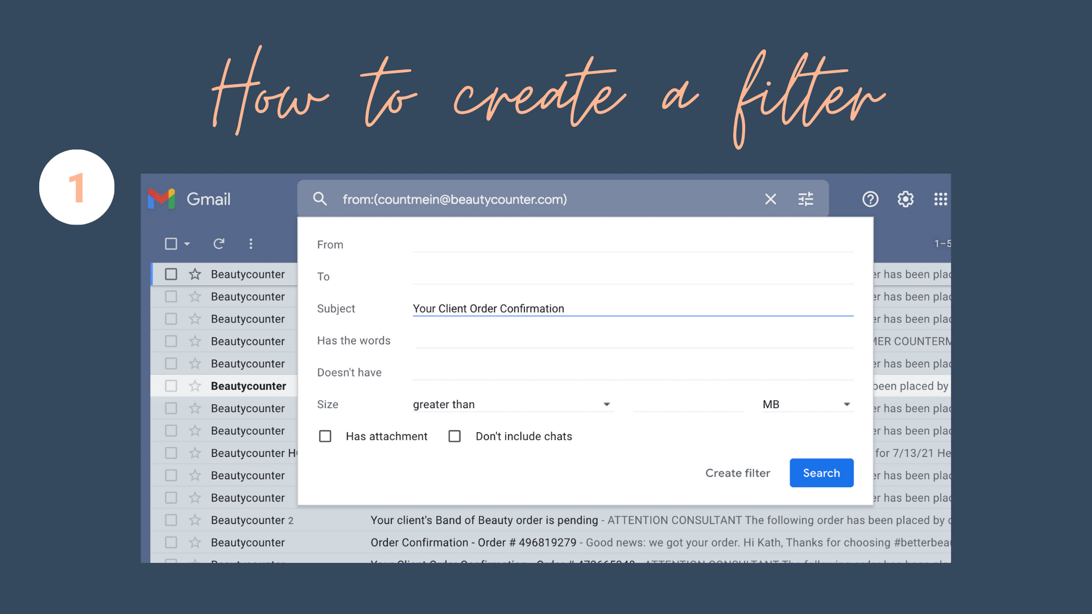Image resolution: width=1092 pixels, height=614 pixels.
Task: Open the Band of Beauty pending email
Action: [x=484, y=520]
